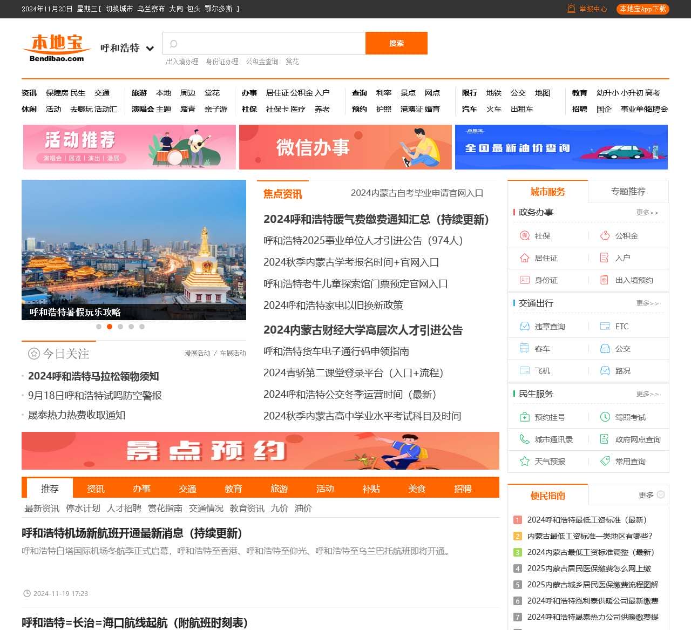
Task: Jump to the last carousel dot
Action: (x=142, y=327)
